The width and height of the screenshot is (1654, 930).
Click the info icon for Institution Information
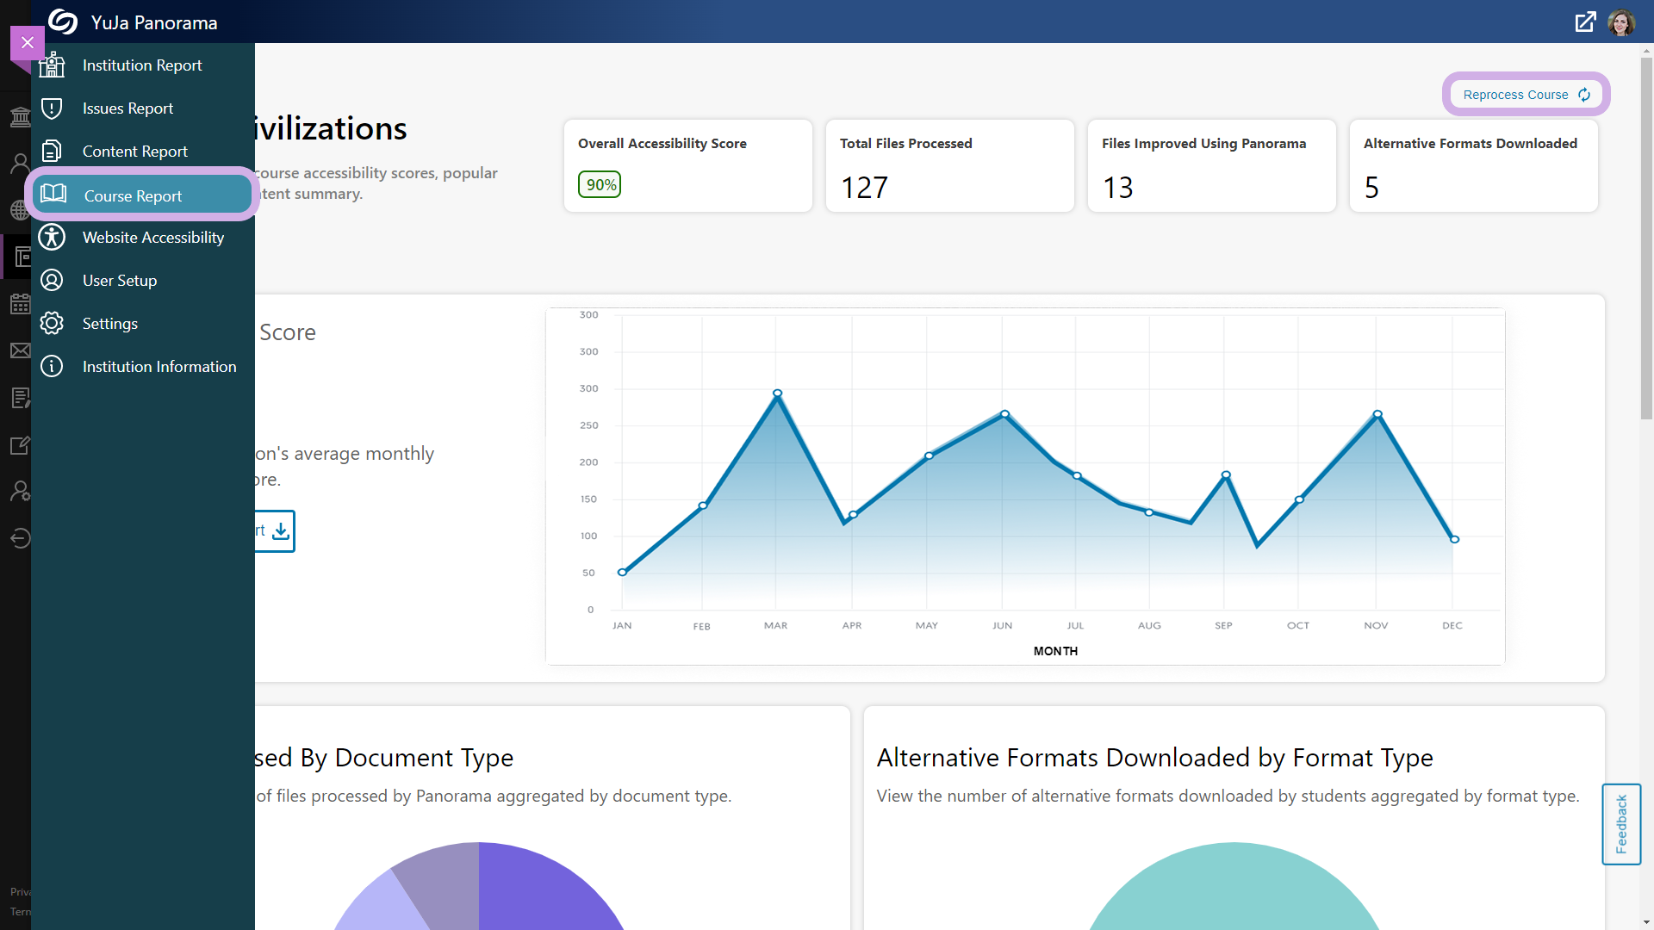[52, 366]
